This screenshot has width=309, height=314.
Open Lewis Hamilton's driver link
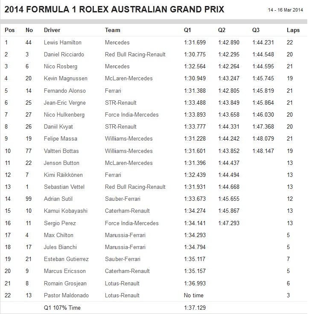[62, 42]
